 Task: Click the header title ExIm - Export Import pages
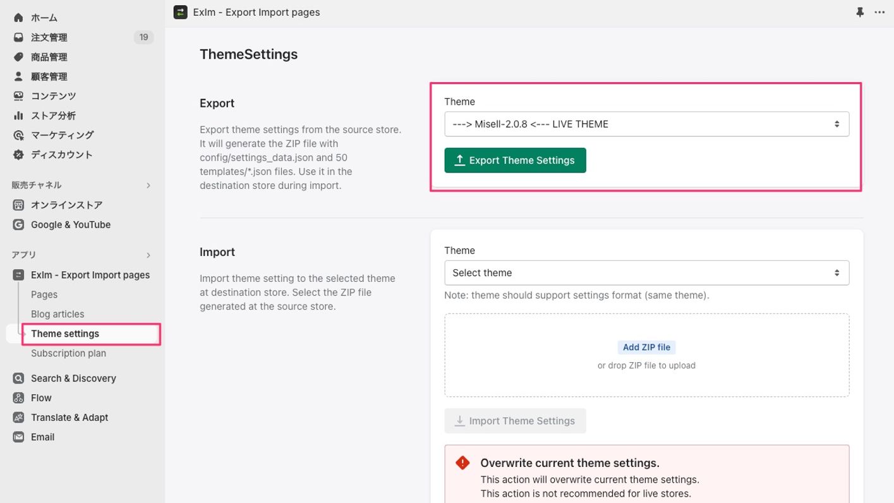[257, 12]
